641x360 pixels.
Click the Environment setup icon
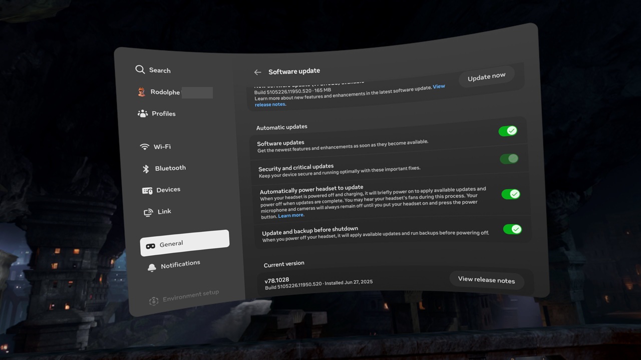coord(154,300)
